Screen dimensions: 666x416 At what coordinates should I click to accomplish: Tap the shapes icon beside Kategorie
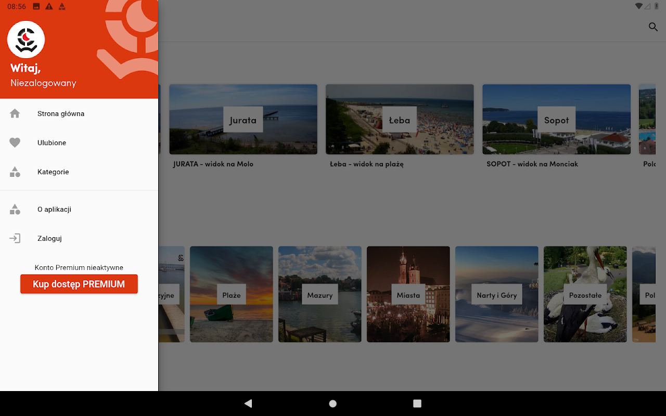pyautogui.click(x=15, y=172)
